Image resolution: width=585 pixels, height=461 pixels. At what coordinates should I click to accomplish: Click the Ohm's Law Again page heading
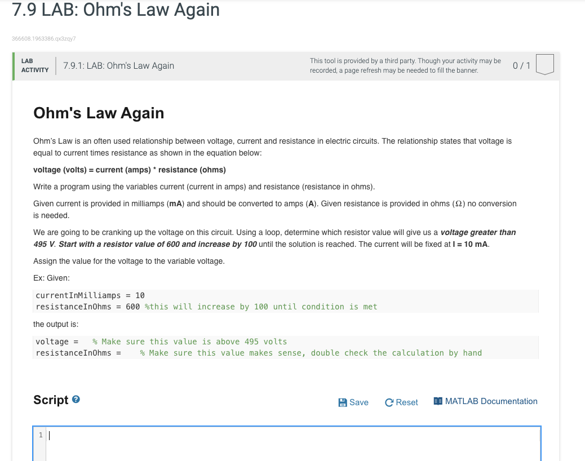(99, 113)
